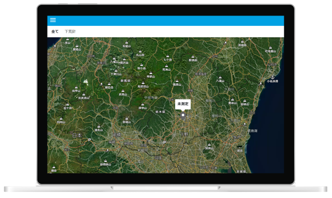Select the 全て tab
Viewport: 332px width, 198px height.
pos(55,32)
